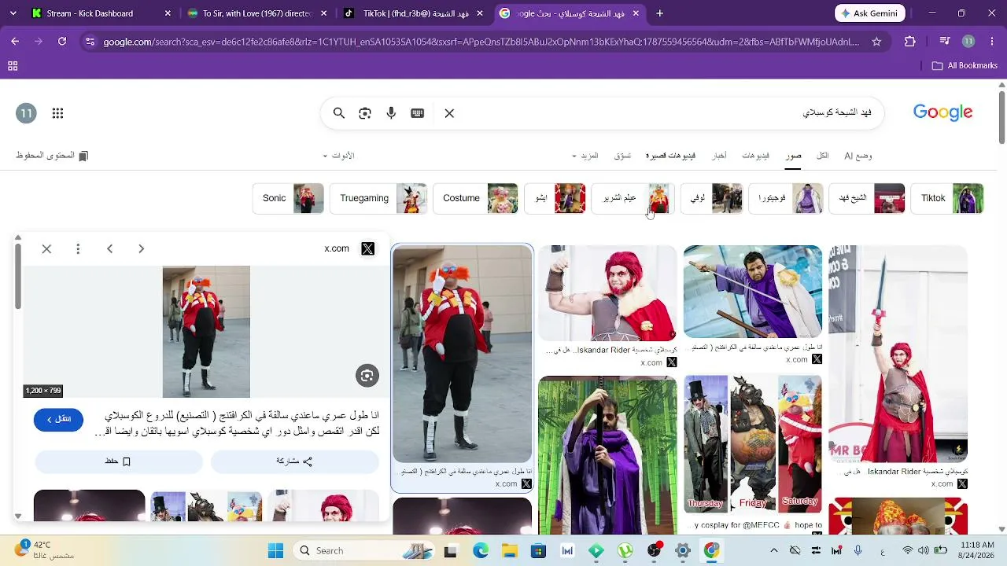Image resolution: width=1007 pixels, height=566 pixels.
Task: Switch to the فيديوهات قصيرة tab
Action: pos(670,156)
